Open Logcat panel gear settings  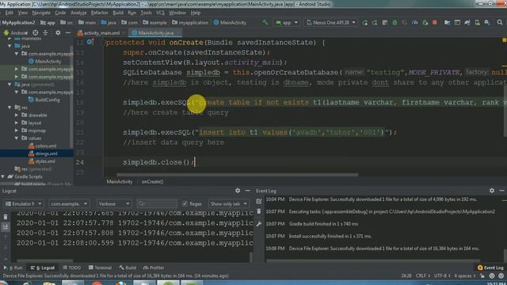pyautogui.click(x=238, y=191)
